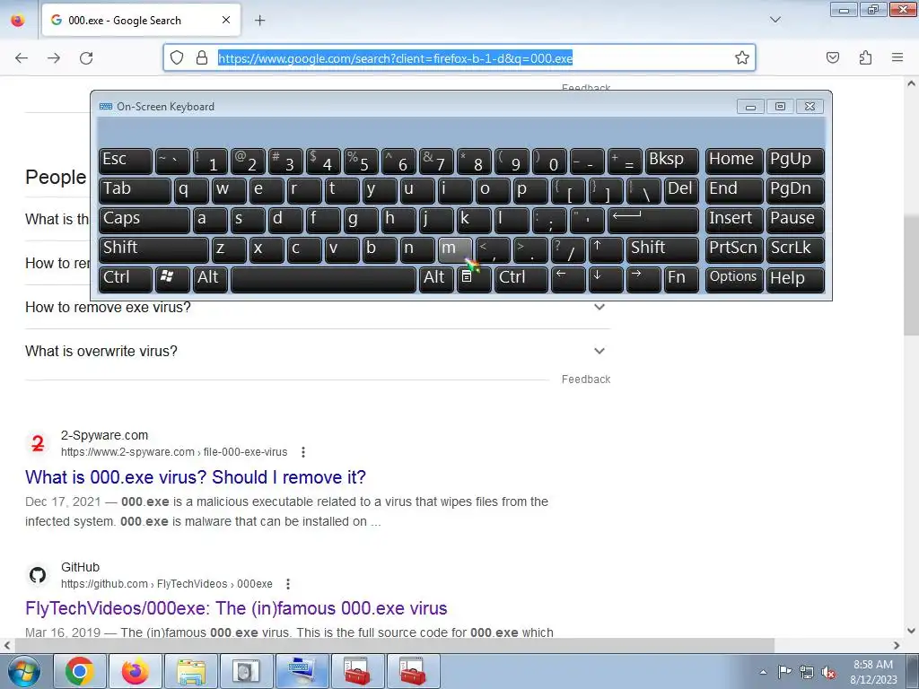Click the browser forward arrow

[x=54, y=57]
